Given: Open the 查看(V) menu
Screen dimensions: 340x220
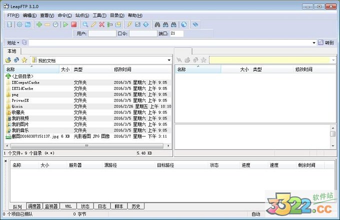Looking at the screenshot, I should (47, 15).
